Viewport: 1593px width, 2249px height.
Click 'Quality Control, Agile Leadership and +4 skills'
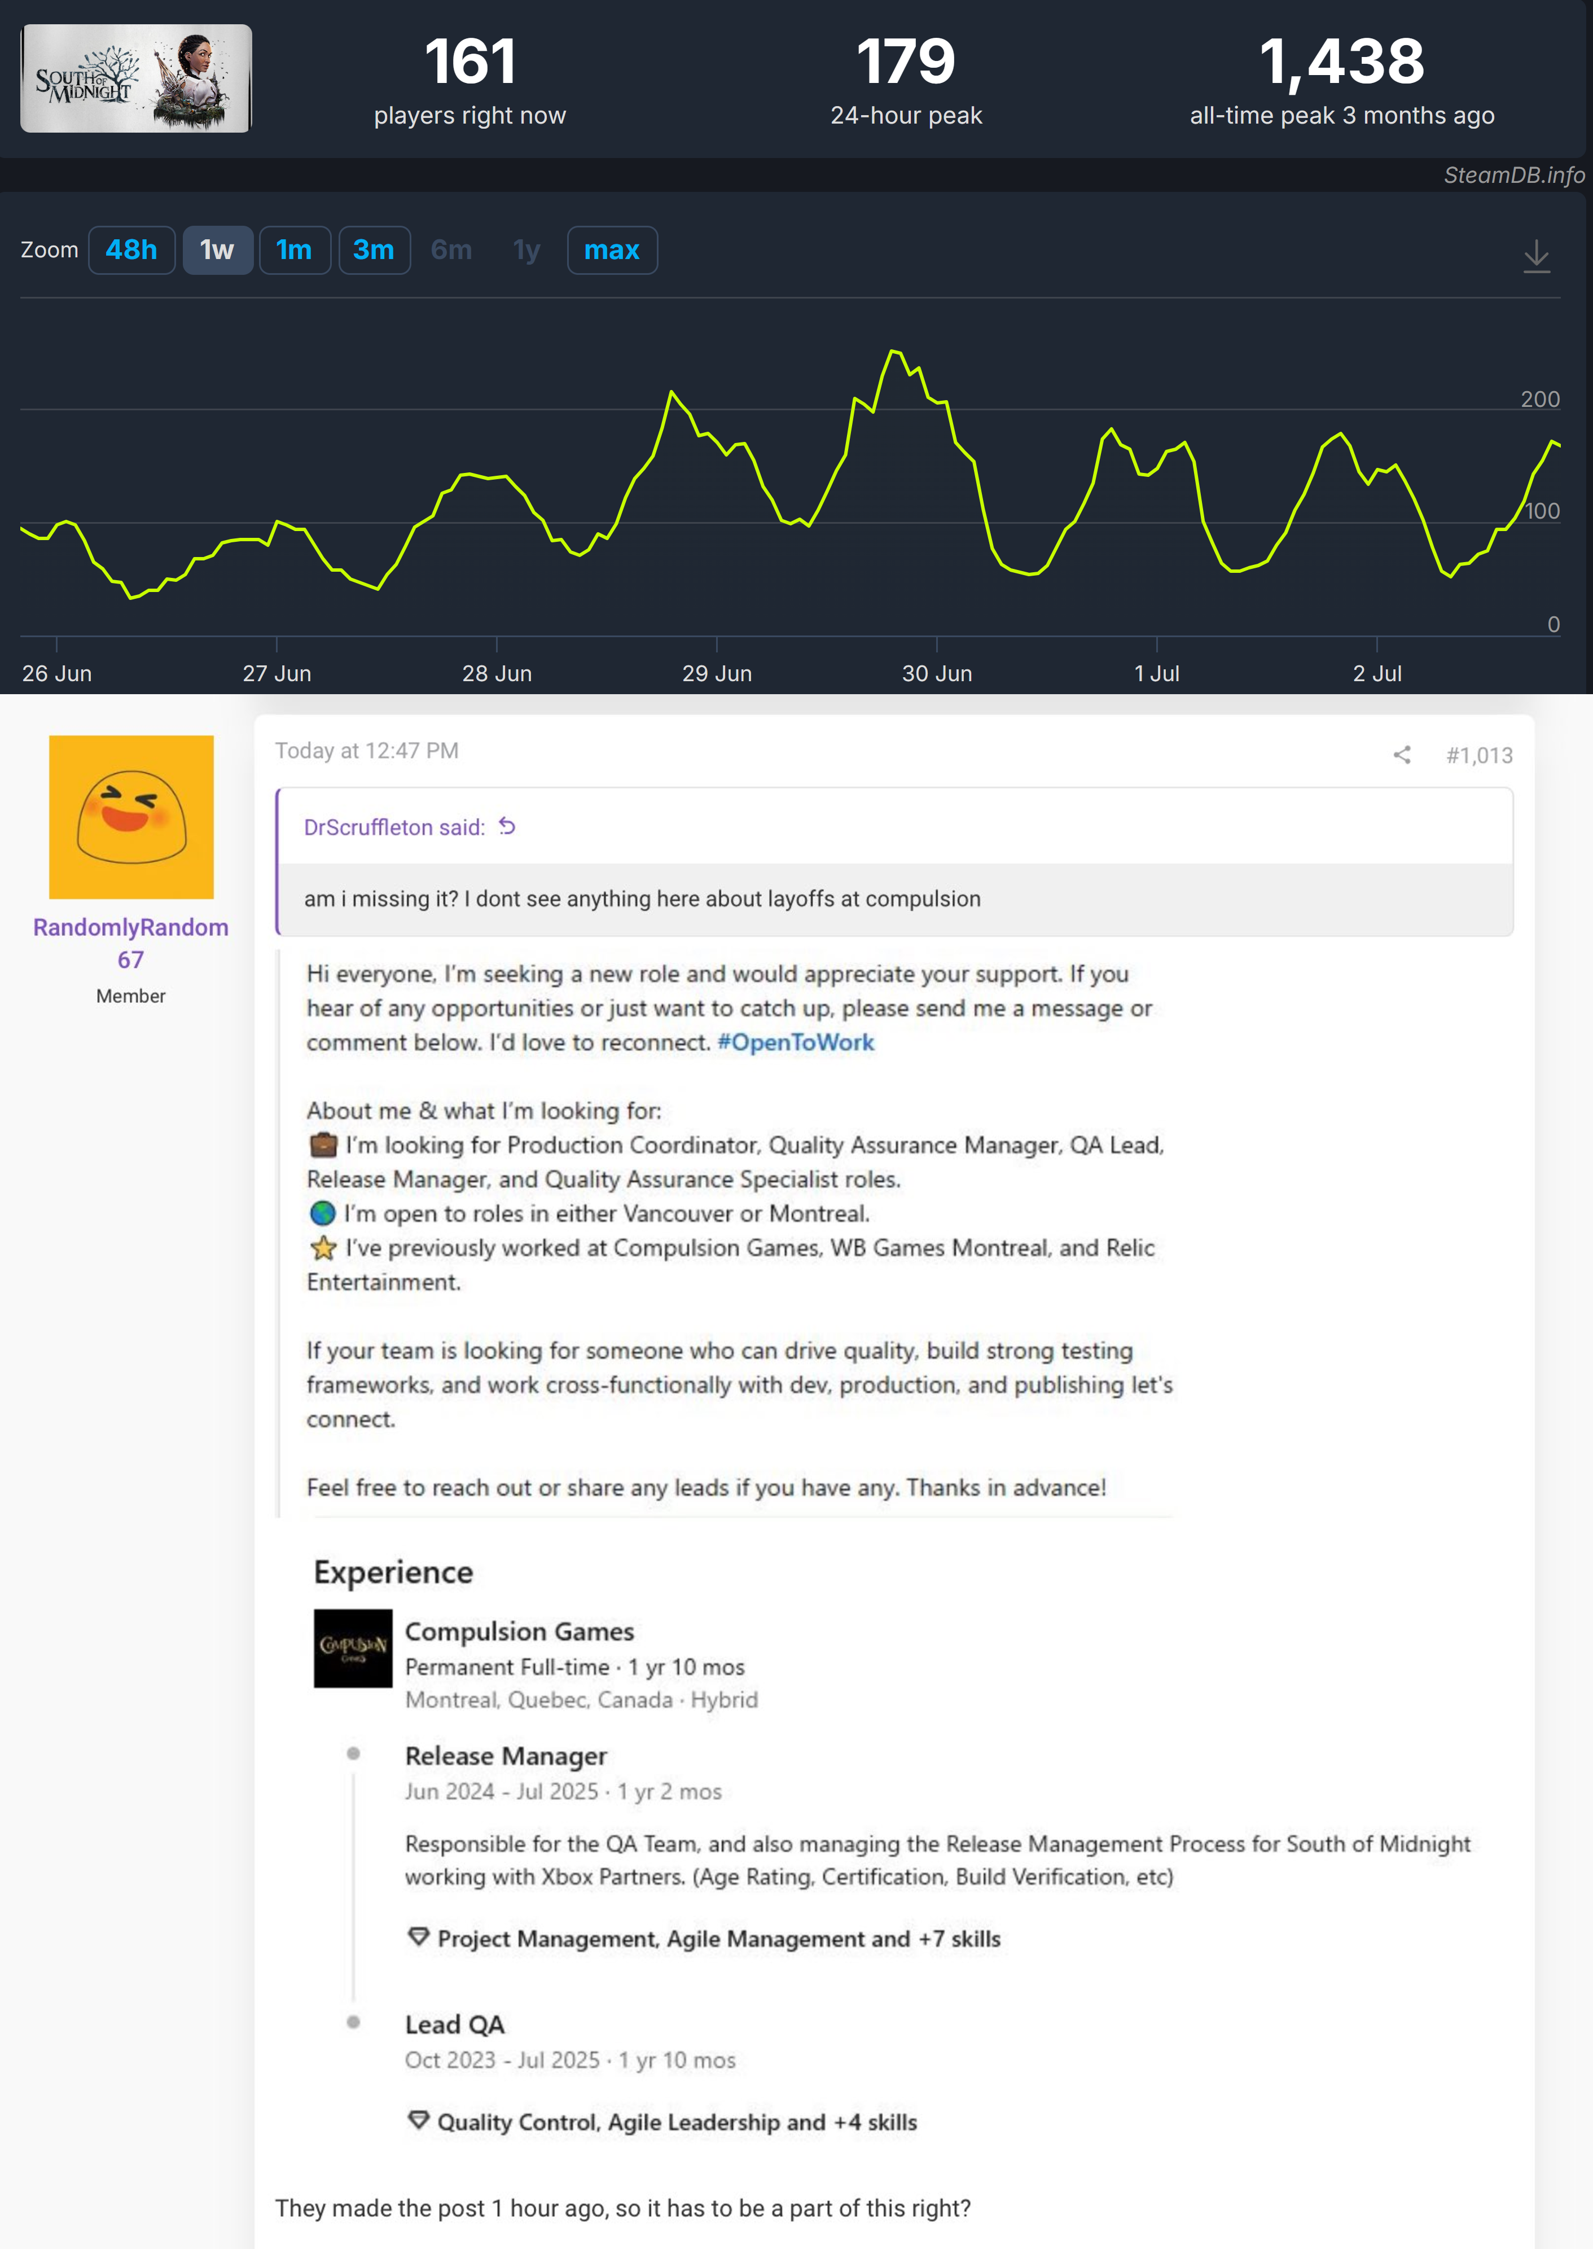pos(677,2121)
